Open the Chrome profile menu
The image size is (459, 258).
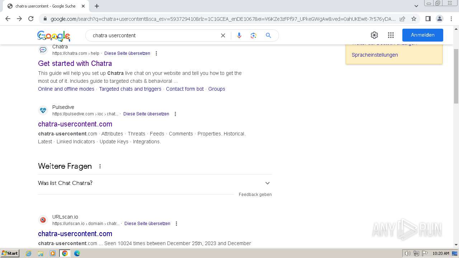(x=439, y=19)
